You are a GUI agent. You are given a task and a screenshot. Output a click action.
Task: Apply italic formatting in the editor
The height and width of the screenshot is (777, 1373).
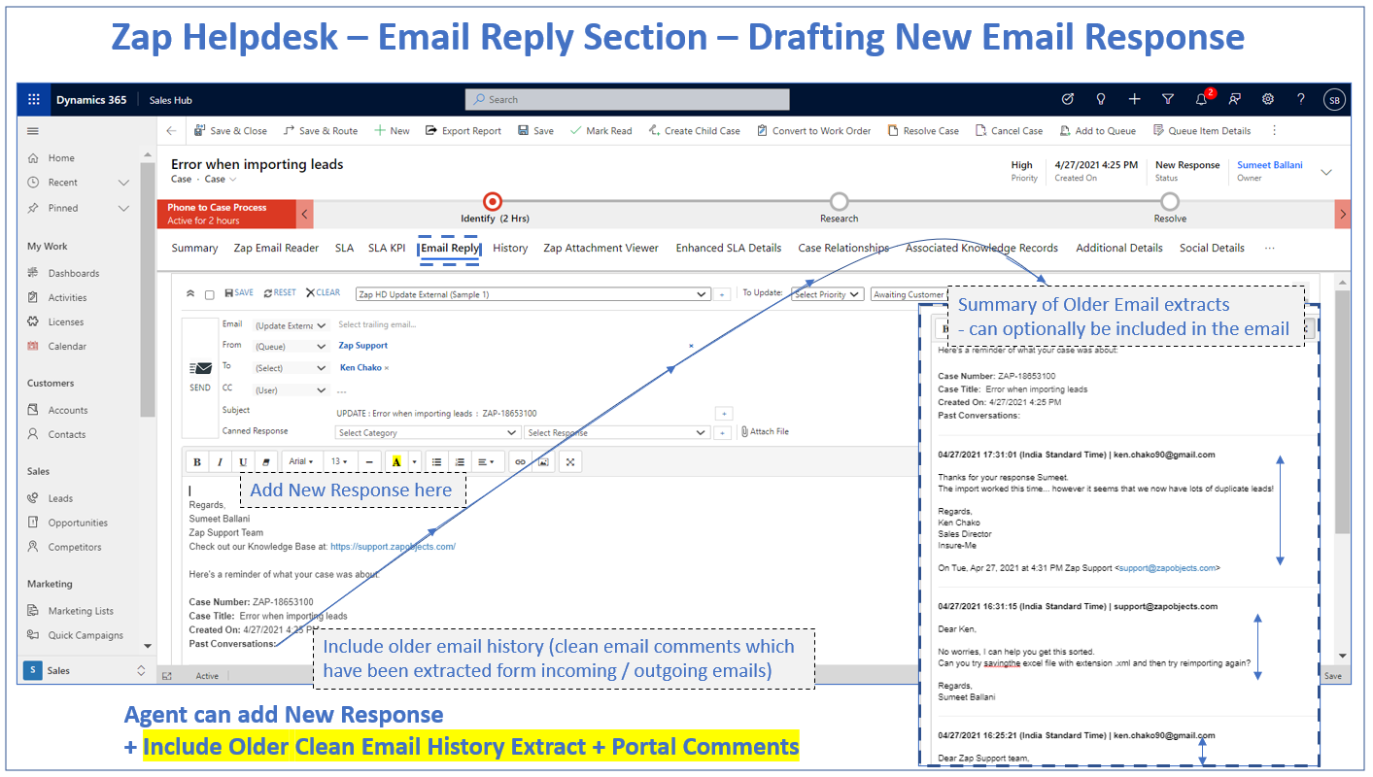[x=221, y=462]
